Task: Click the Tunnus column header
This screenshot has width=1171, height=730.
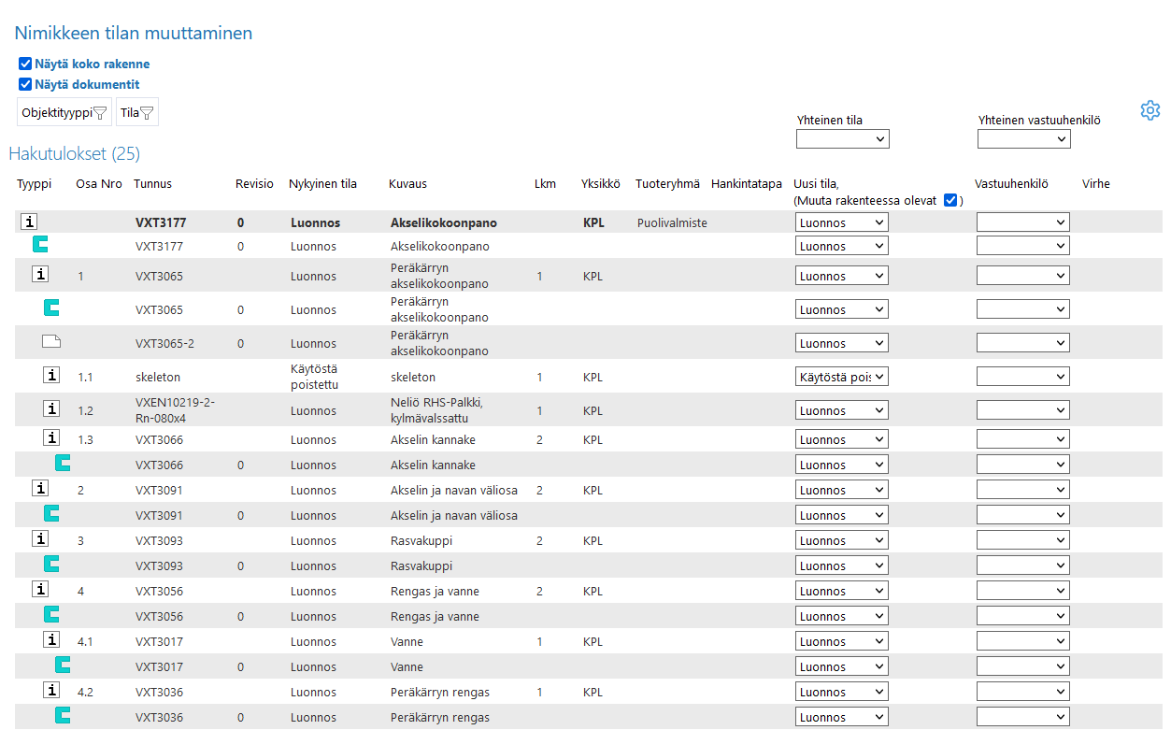Action: point(152,184)
